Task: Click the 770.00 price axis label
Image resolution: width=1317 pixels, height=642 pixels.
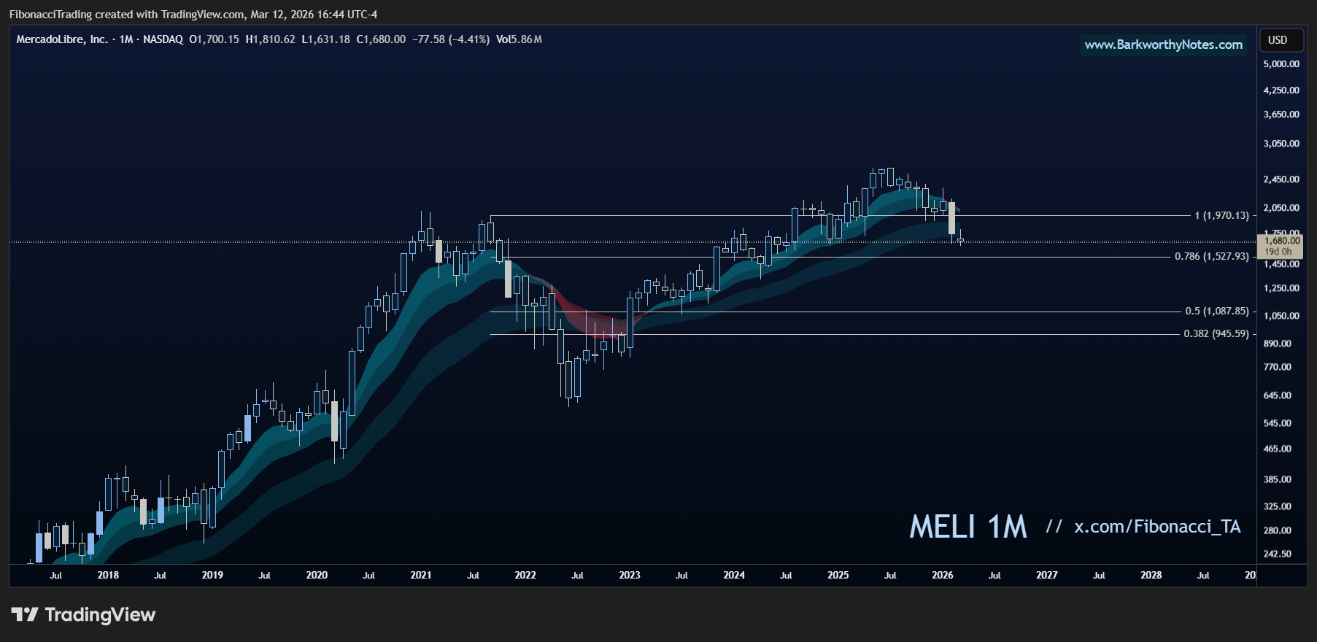Action: coord(1278,367)
